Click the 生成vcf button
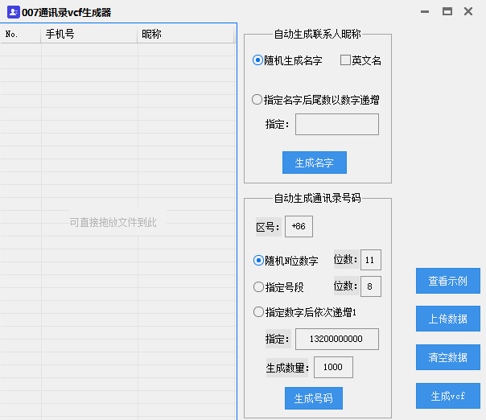Screen dimensions: 486x420 [x=448, y=396]
